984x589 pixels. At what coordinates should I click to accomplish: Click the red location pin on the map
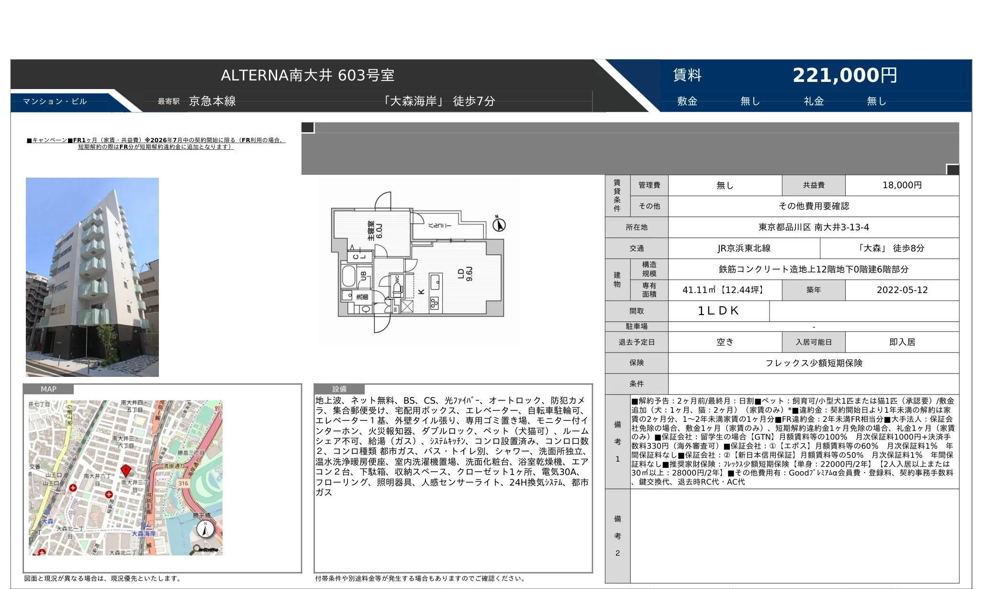click(126, 470)
